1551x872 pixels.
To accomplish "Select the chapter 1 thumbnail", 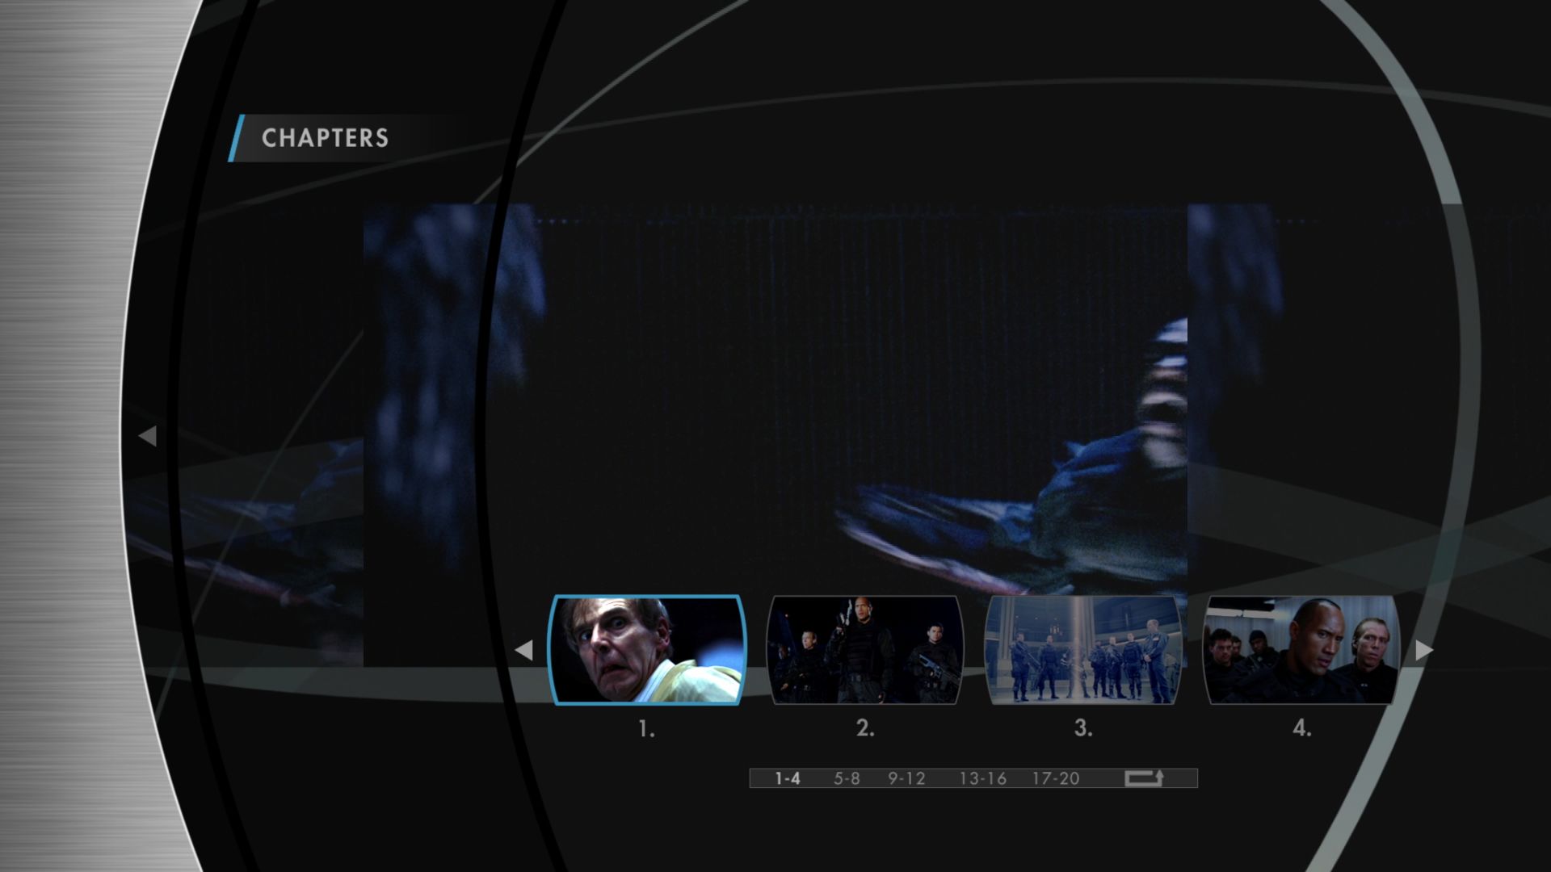I will (x=646, y=650).
